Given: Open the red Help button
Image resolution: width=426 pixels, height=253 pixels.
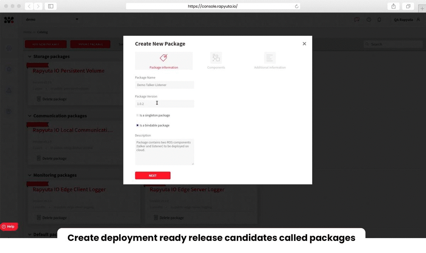Looking at the screenshot, I should click(9, 226).
